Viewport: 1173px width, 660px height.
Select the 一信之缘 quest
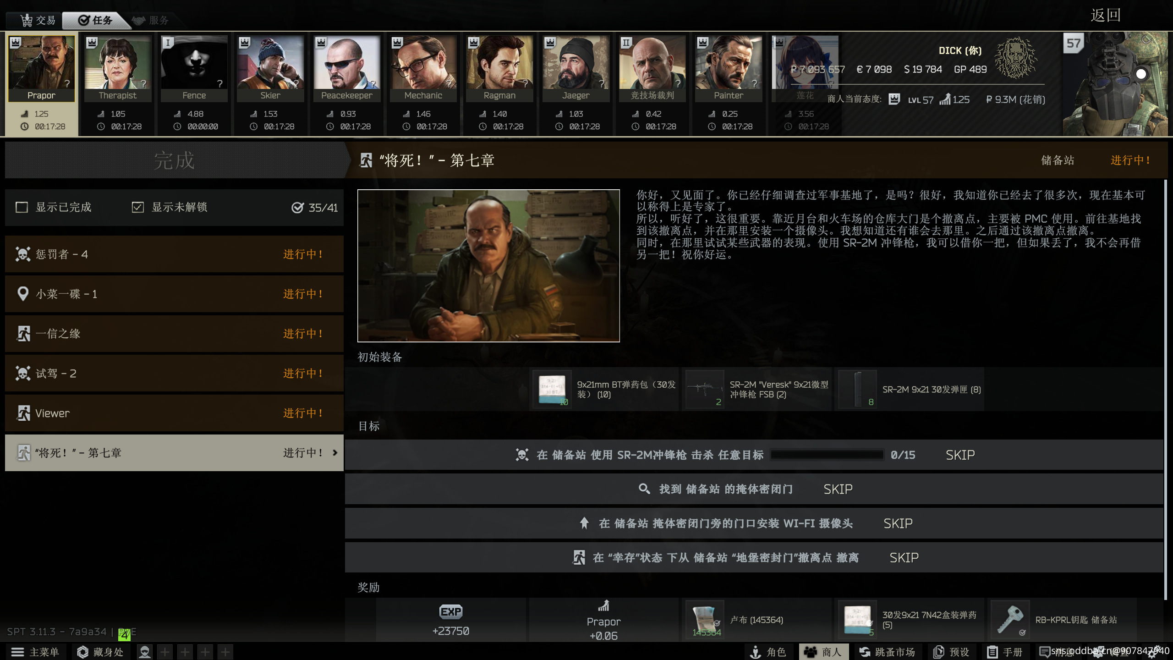[x=174, y=334]
